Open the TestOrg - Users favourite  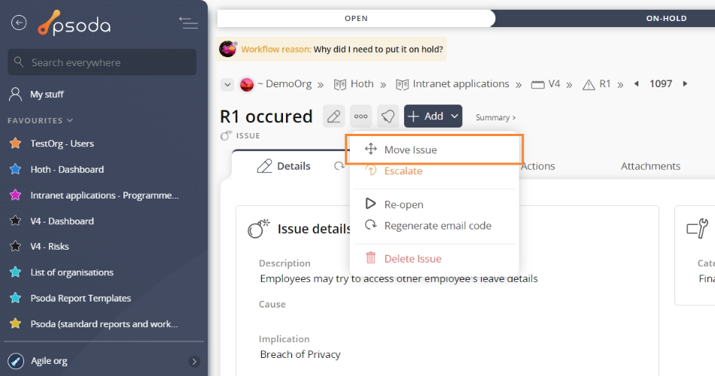62,144
